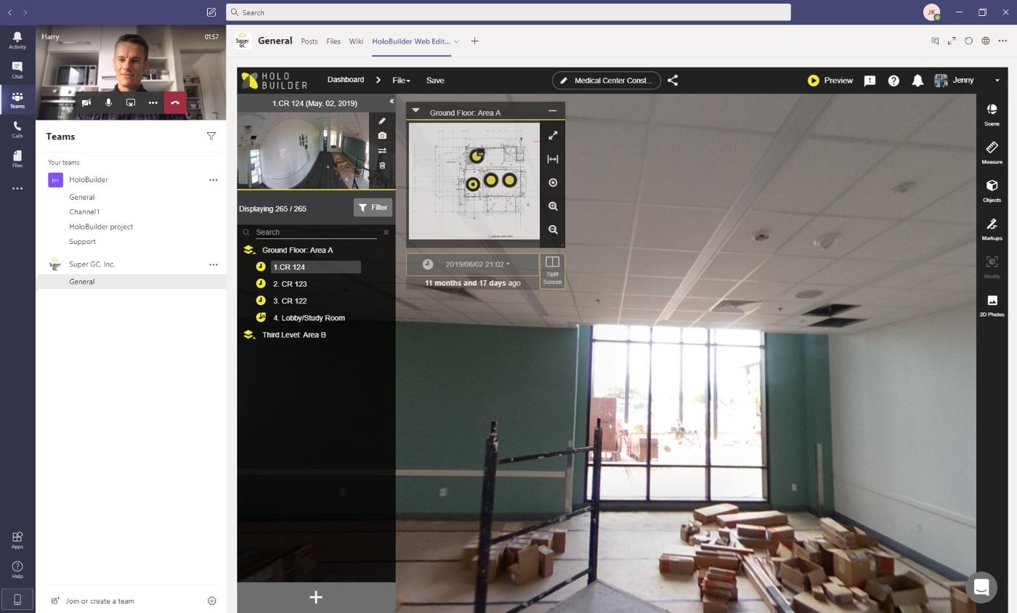The width and height of the screenshot is (1017, 613).
Task: Open the tab in browser
Action: [x=986, y=41]
